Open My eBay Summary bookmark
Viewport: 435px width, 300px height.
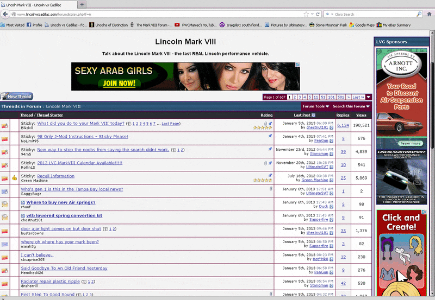tap(393, 25)
